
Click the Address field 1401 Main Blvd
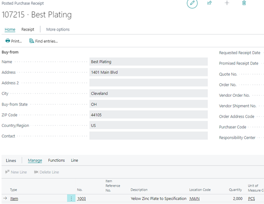(x=149, y=72)
